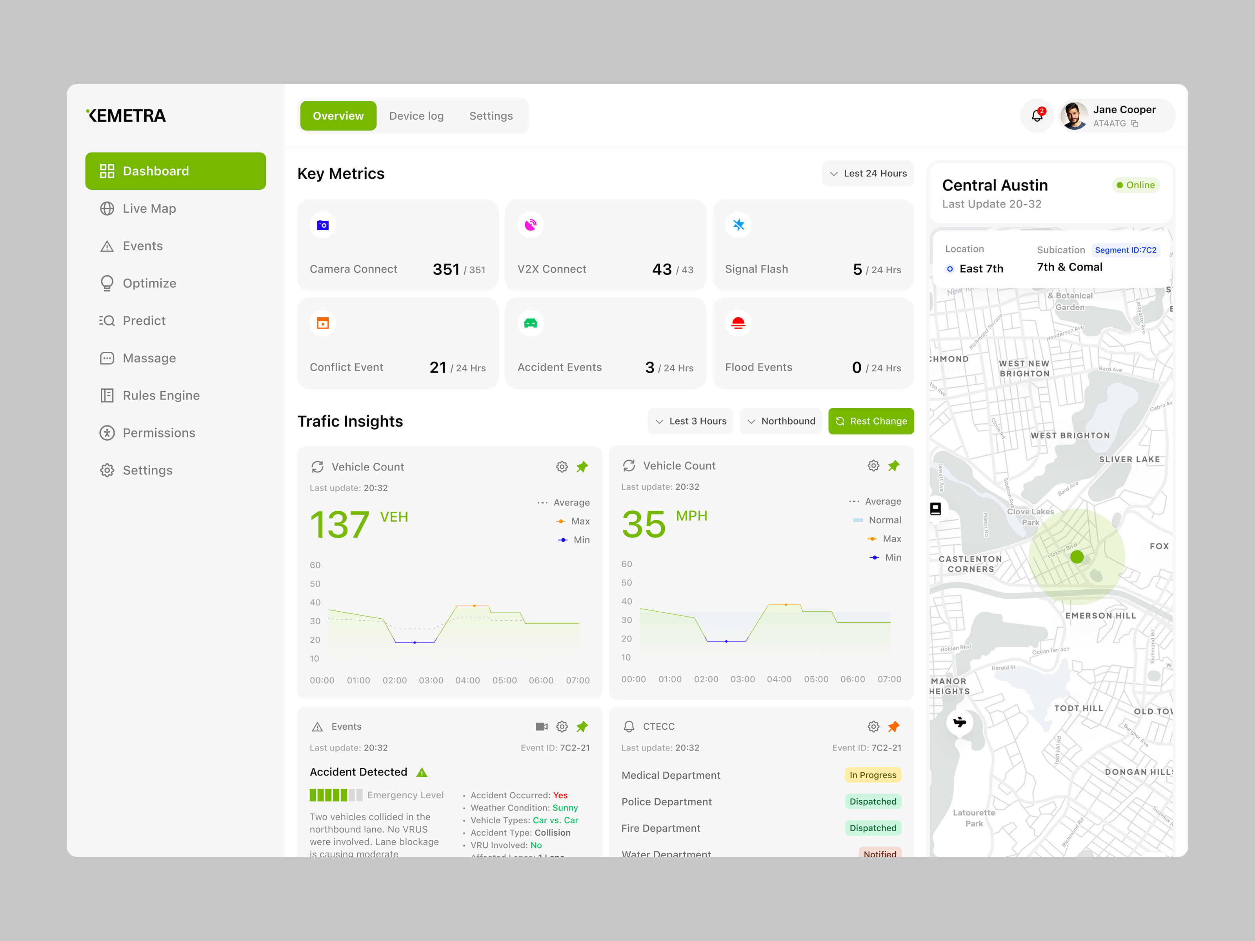Click Police Department Dispatched badge

click(873, 801)
